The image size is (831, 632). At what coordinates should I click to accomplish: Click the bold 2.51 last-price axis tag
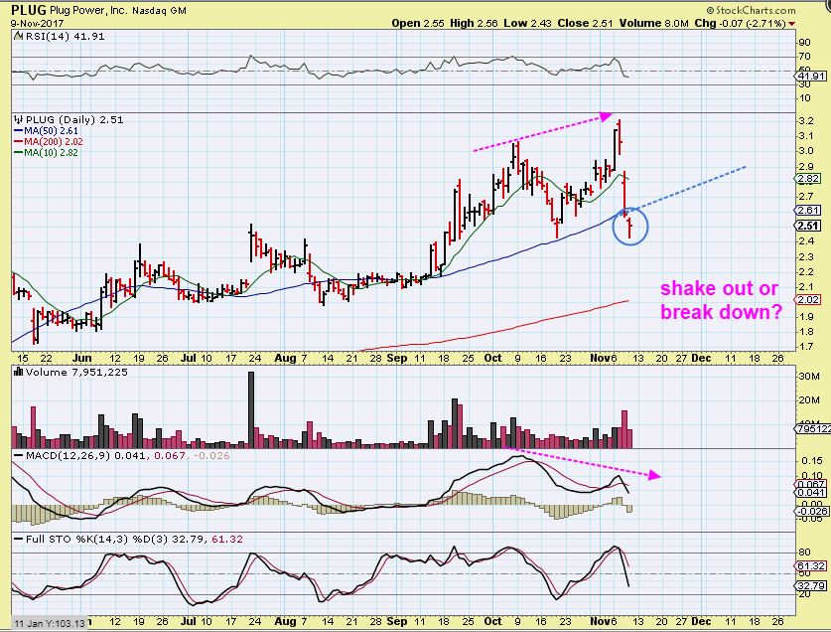coord(809,226)
